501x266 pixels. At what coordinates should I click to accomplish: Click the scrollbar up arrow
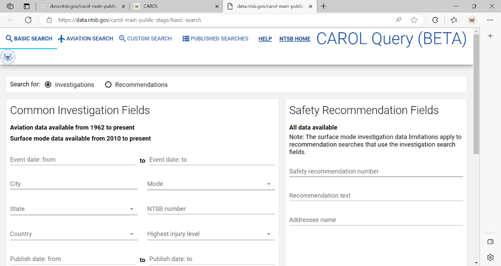point(476,31)
